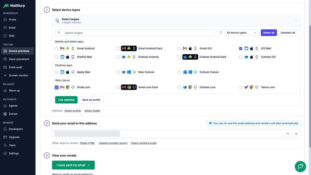Click the Select targets cursor icon
Viewport: 311px width, 175px height.
tap(57, 21)
